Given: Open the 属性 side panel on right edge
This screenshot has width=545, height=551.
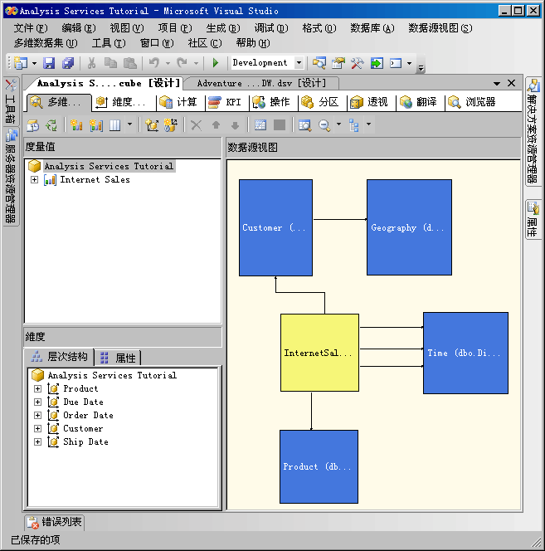Looking at the screenshot, I should point(533,219).
